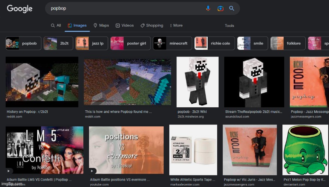
Task: Switch to the All results tab
Action: pyautogui.click(x=56, y=25)
